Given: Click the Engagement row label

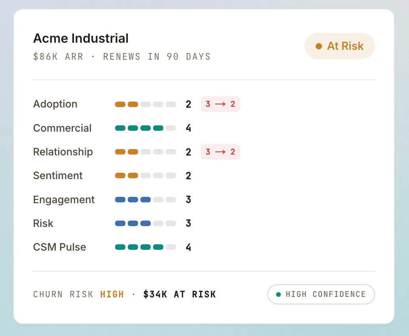Looking at the screenshot, I should [x=64, y=200].
